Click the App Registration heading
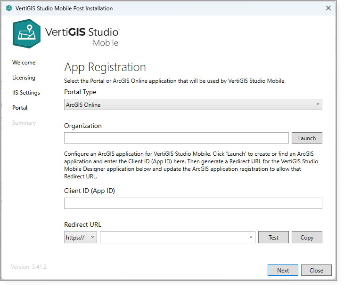The height and width of the screenshot is (288, 344). pyautogui.click(x=105, y=67)
